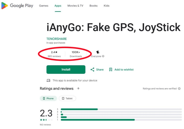Open the Kids tab

coord(106,6)
